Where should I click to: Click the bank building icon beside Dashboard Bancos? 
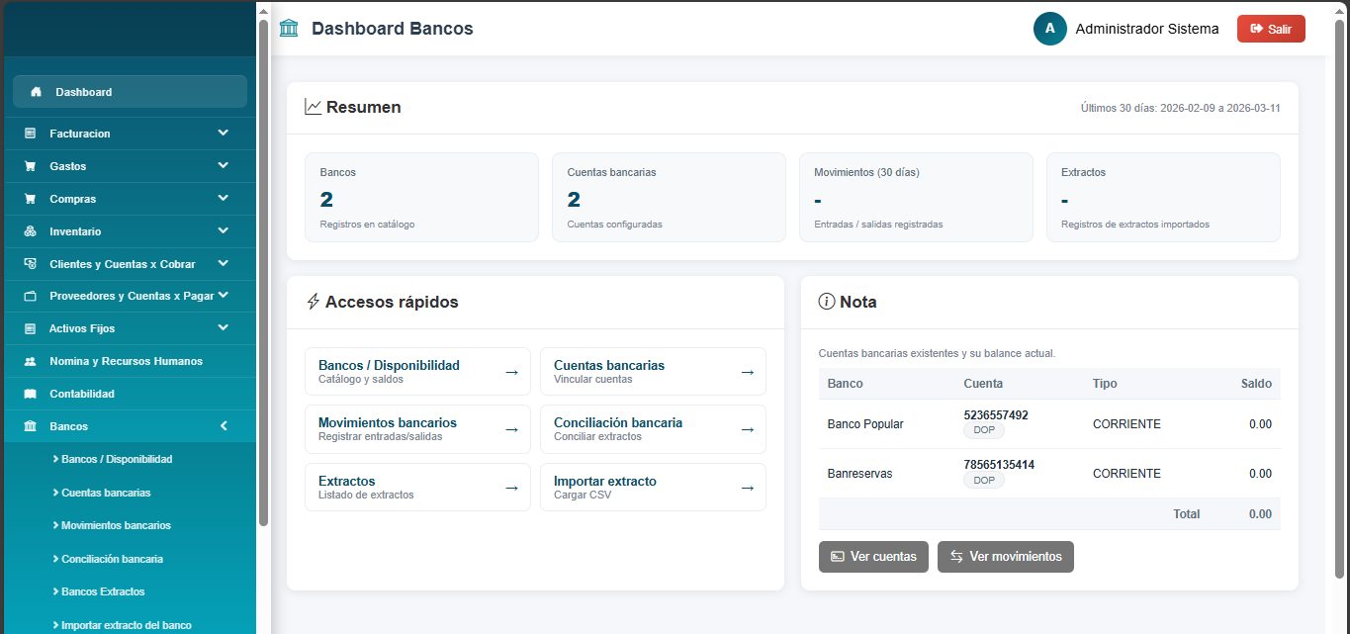289,29
